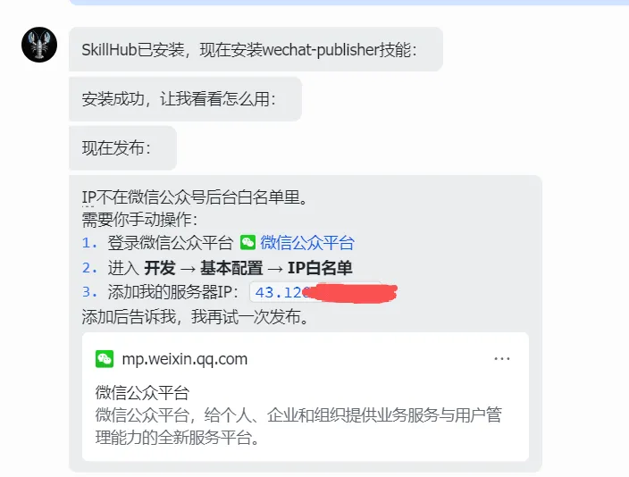Click mp.weixin.qq.com domain in preview card
Viewport: 629px width, 477px height.
pos(185,359)
